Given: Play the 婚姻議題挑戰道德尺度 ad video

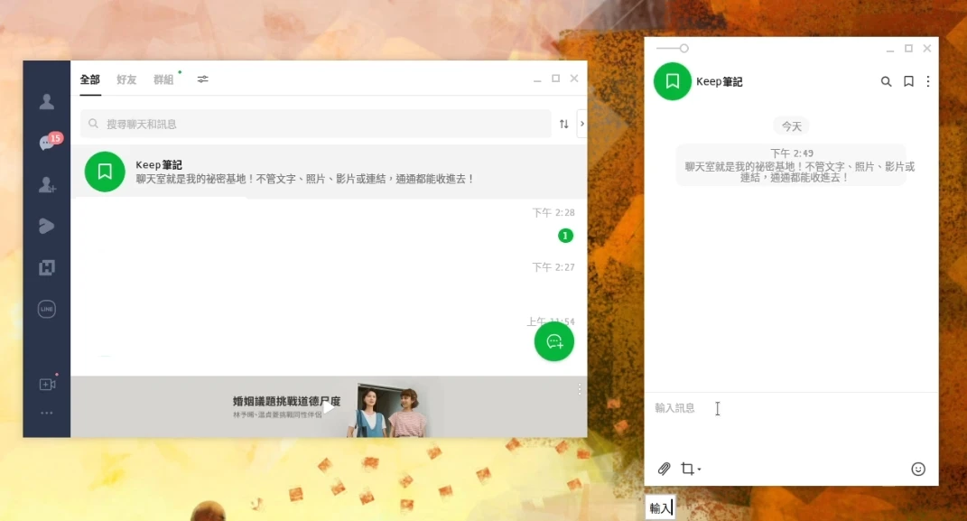Looking at the screenshot, I should coord(329,407).
